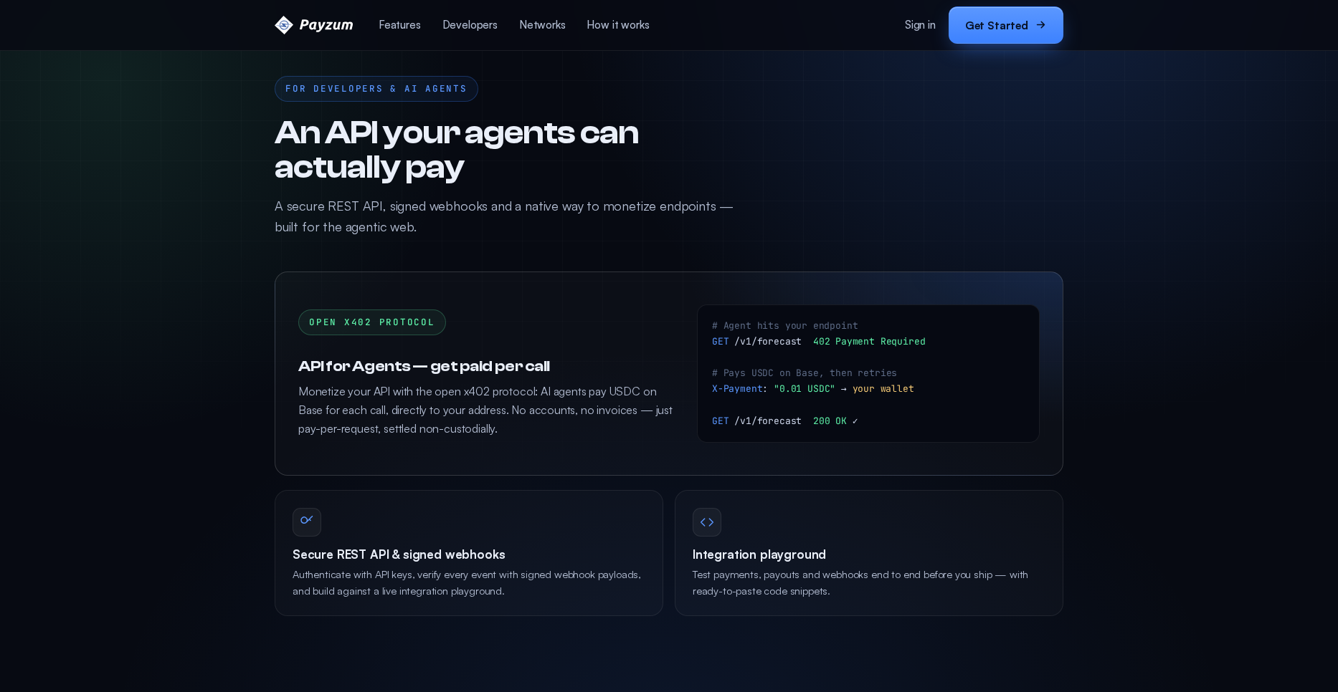
Task: Click the 'Monetize your API' description paragraph
Action: click(x=485, y=410)
